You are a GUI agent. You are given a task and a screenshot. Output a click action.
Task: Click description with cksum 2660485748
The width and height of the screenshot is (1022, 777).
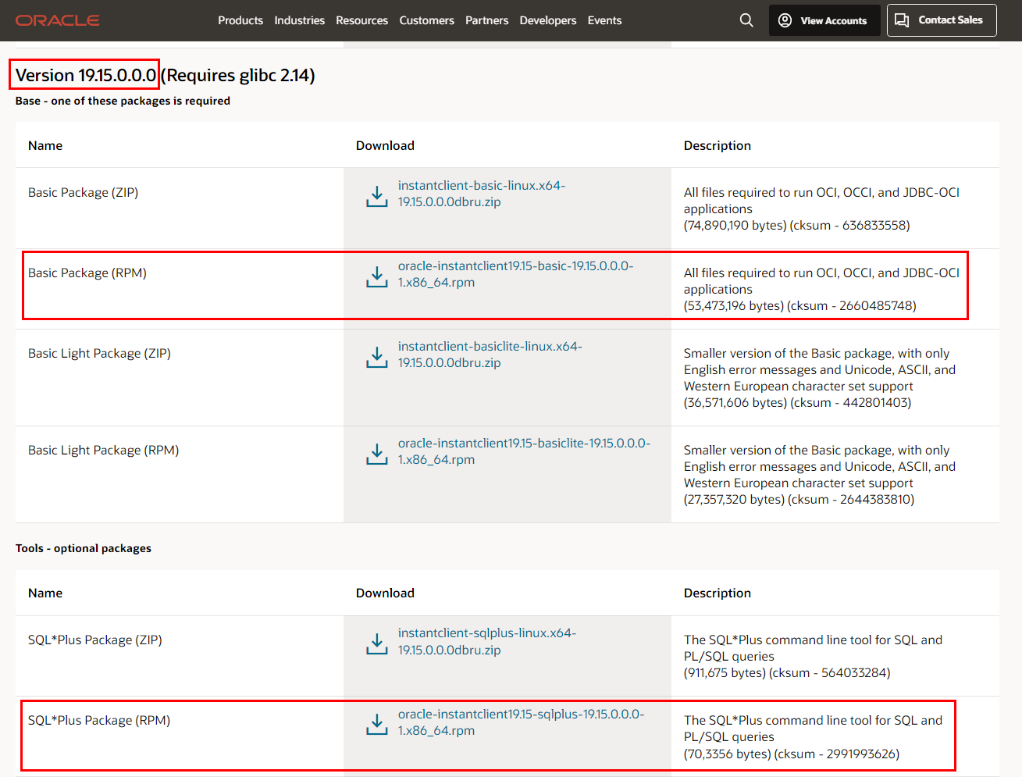[821, 289]
